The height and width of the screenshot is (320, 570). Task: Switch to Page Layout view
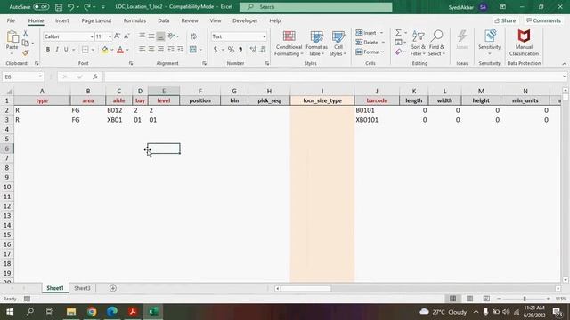pyautogui.click(x=469, y=299)
